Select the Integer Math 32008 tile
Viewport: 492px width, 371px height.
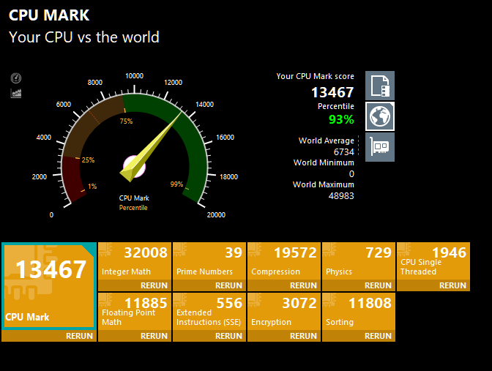tap(135, 261)
